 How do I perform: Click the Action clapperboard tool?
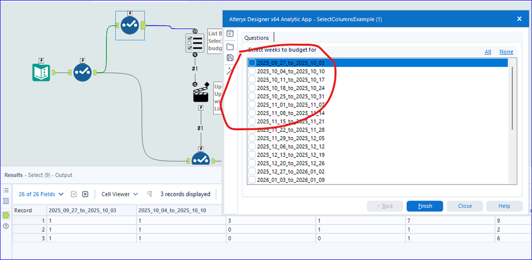pyautogui.click(x=200, y=94)
